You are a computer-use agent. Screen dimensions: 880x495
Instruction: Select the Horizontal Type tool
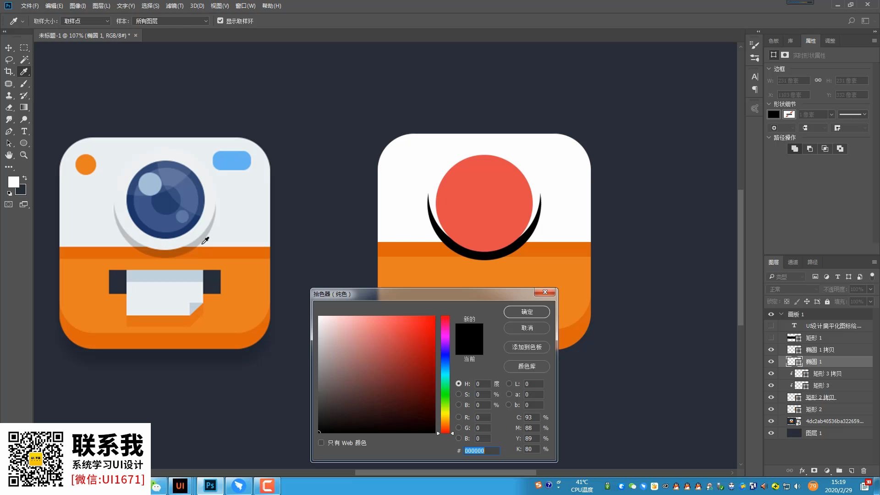pos(24,132)
